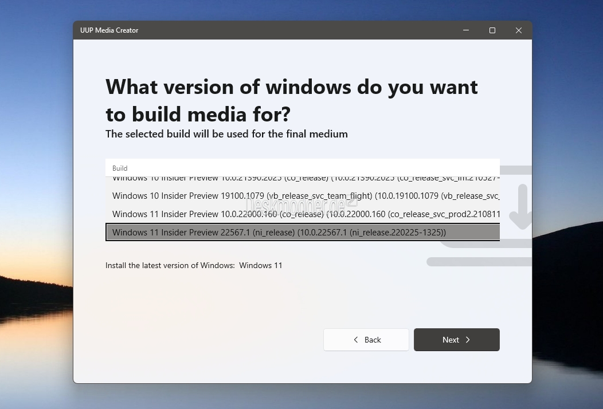Image resolution: width=603 pixels, height=409 pixels.
Task: Click the Build column header
Action: point(303,168)
